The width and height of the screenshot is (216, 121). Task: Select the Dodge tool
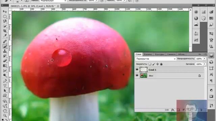[x=5, y=75]
